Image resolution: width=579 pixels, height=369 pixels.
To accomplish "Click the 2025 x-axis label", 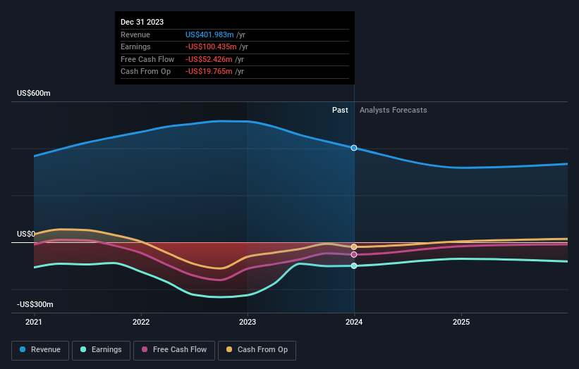I will [x=461, y=323].
